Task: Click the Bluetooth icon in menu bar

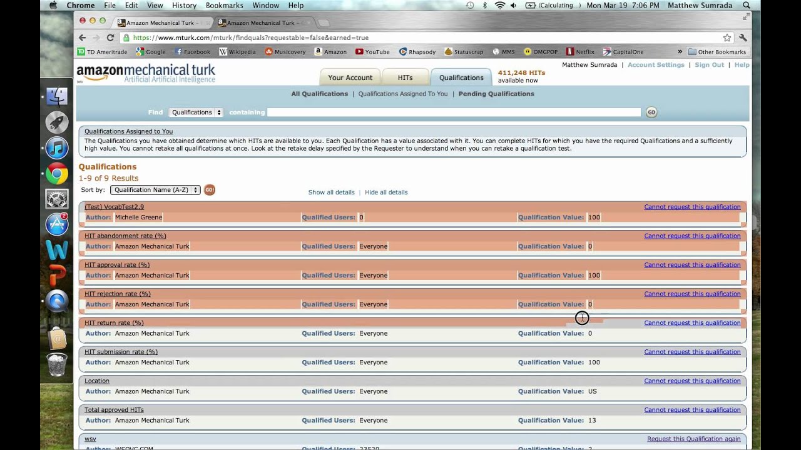Action: click(485, 5)
